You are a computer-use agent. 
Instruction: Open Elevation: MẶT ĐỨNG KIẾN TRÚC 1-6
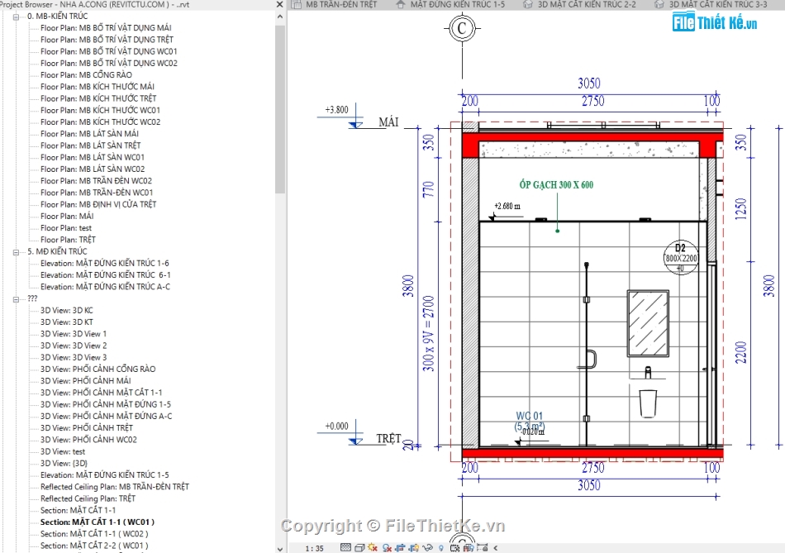tap(105, 264)
